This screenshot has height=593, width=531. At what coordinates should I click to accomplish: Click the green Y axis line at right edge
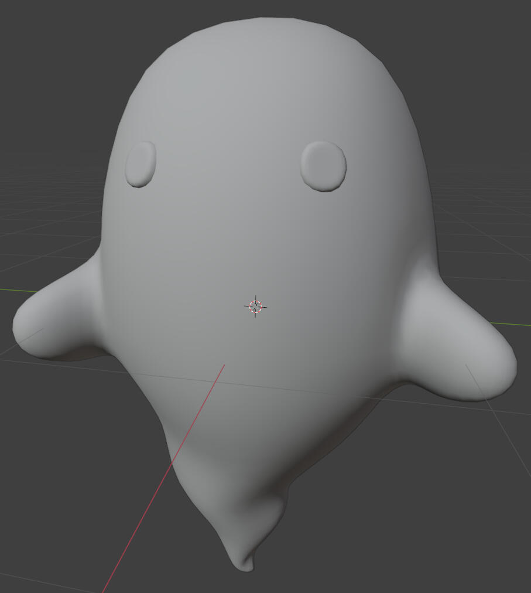(x=515, y=323)
